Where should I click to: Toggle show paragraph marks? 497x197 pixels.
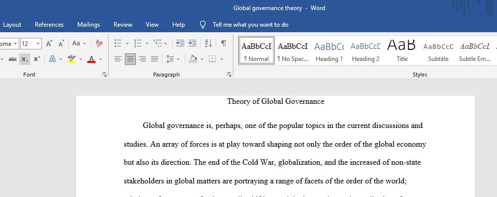pos(223,43)
